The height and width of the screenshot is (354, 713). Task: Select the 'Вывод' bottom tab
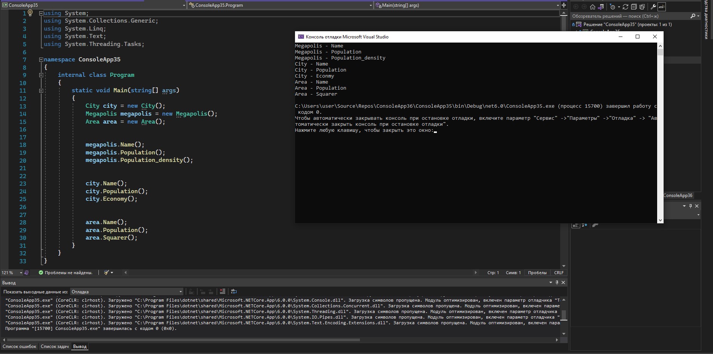(x=80, y=346)
